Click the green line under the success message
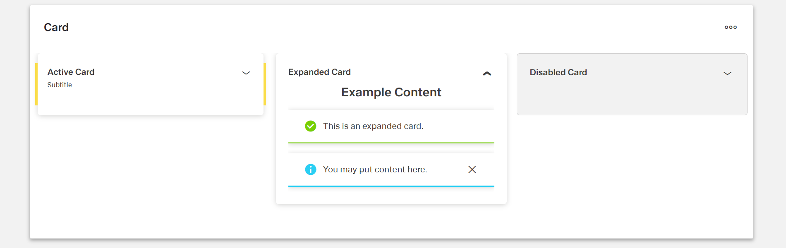The width and height of the screenshot is (786, 248). [391, 143]
